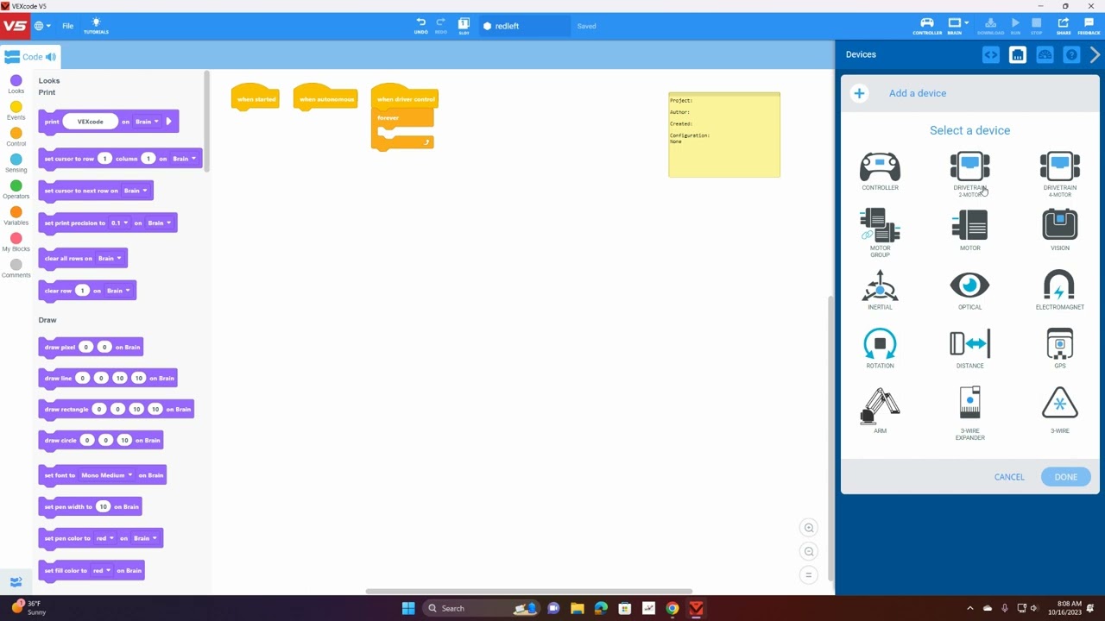Open the Feedback toolbar icon

1089,26
